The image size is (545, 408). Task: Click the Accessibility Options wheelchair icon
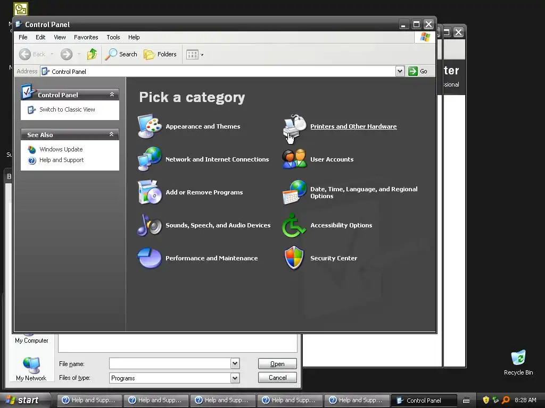294,225
